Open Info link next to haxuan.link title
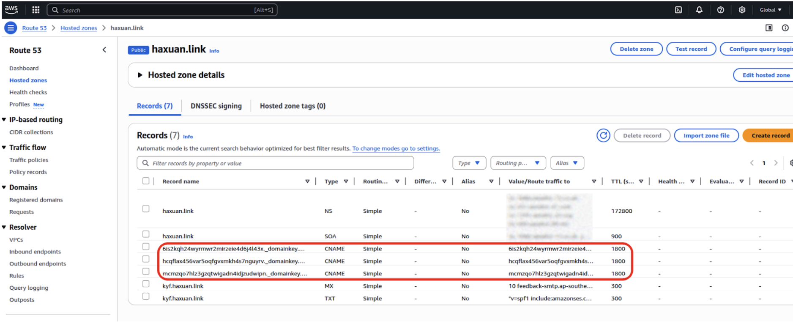 [214, 51]
